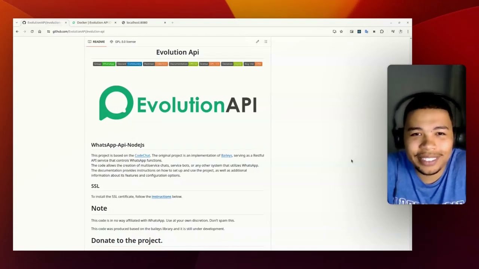Viewport: 479px width, 269px height.
Task: Open the picture-in-picture extension icon
Action: tap(352, 31)
